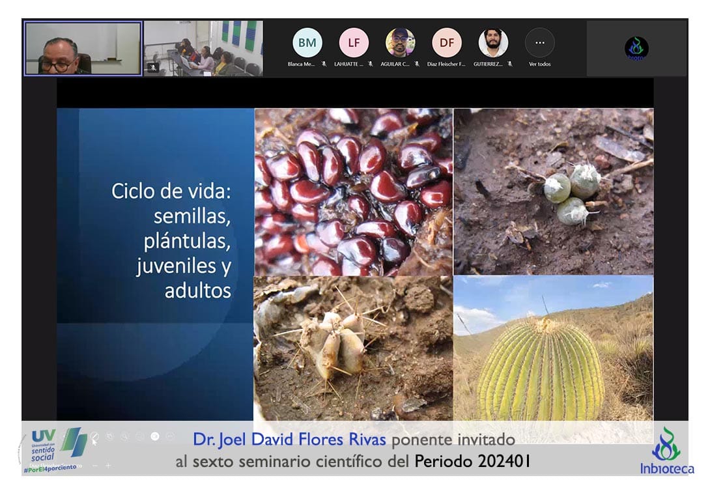Click the Gutierrez participant photo avatar

[493, 42]
